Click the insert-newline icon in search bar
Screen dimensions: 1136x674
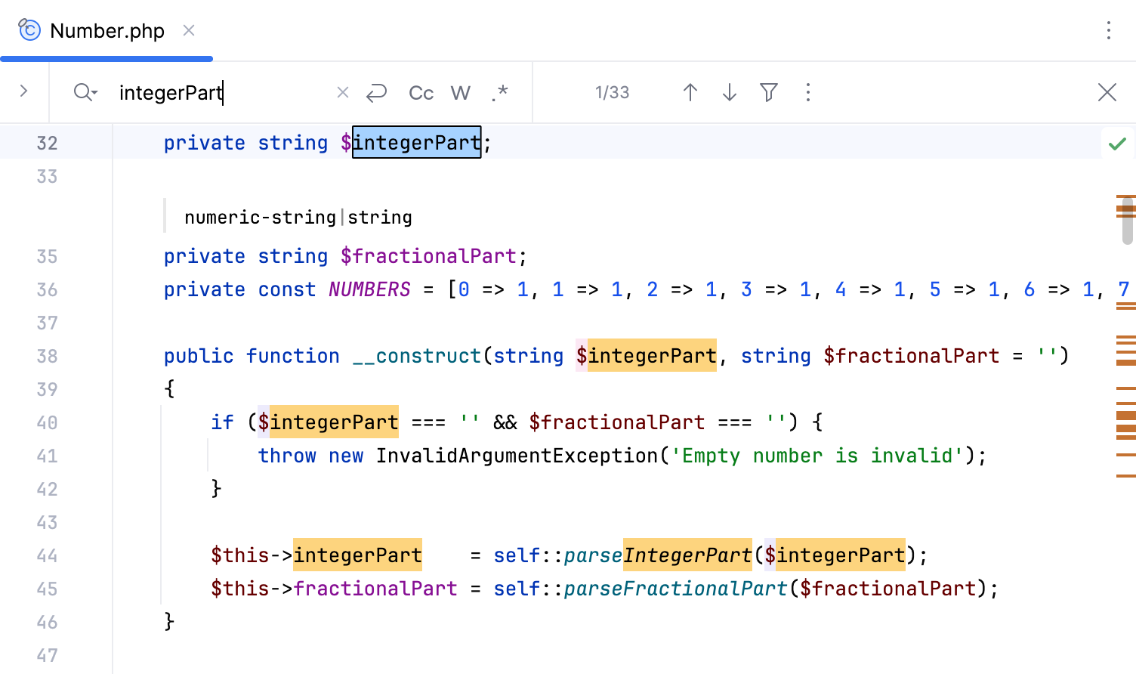coord(377,92)
